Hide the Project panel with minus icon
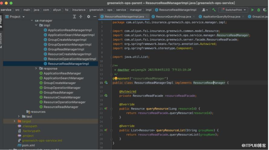The width and height of the screenshot is (269, 150). pyautogui.click(x=95, y=17)
